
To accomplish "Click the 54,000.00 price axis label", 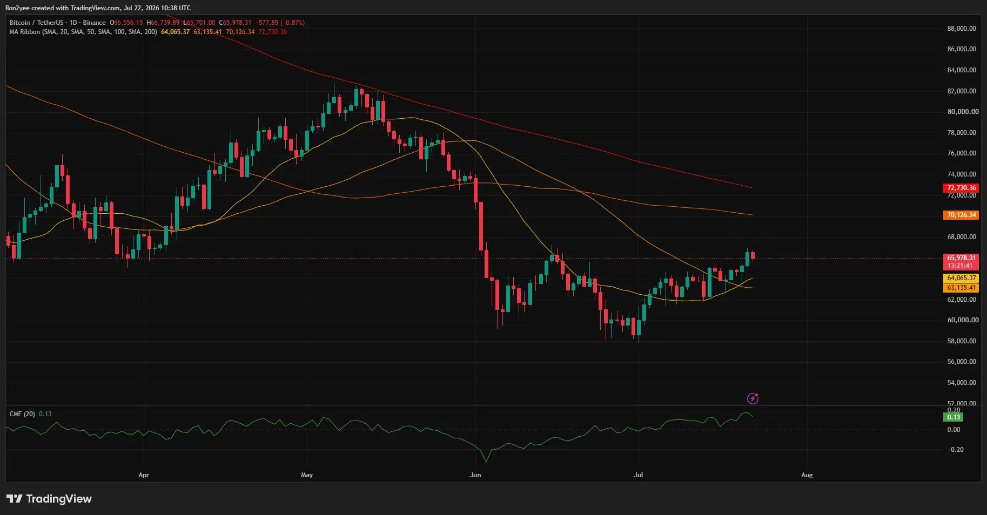I will [x=962, y=383].
